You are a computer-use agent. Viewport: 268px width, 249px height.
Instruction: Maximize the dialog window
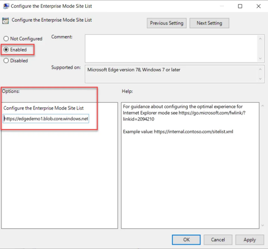tap(240, 6)
